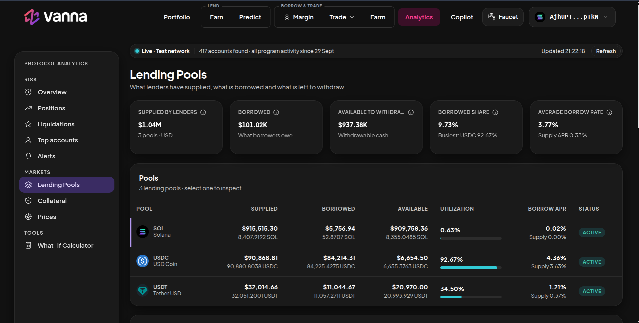
Task: Click the SOL supplied value $915,515.30
Action: pos(260,228)
